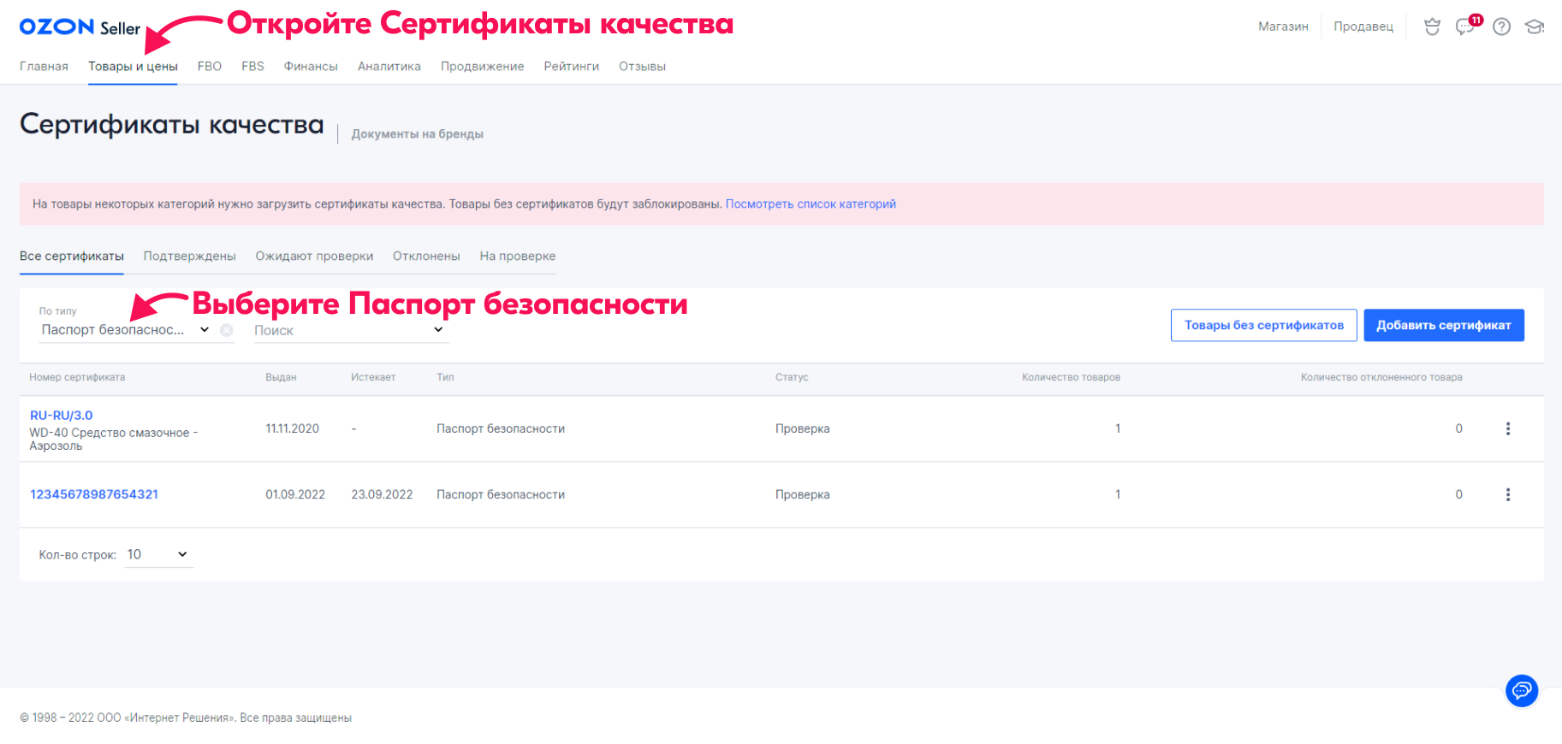Open actions menu for RU-RU/3.0 row

coord(1508,428)
